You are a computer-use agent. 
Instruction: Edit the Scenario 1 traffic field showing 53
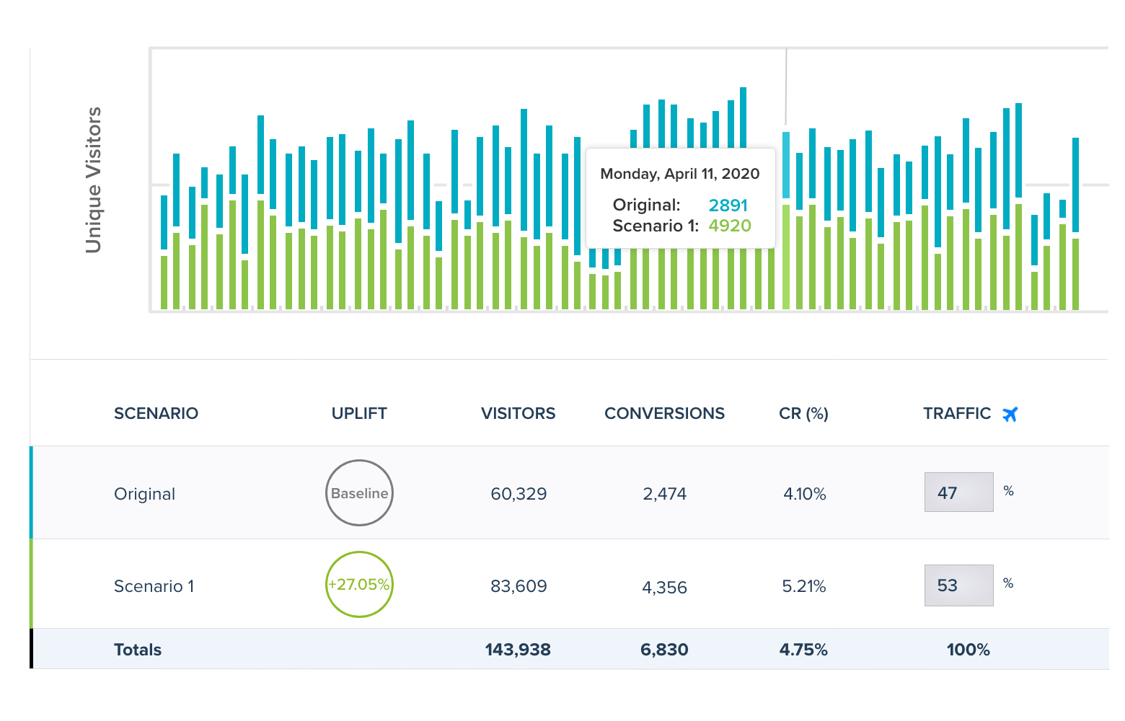[958, 585]
